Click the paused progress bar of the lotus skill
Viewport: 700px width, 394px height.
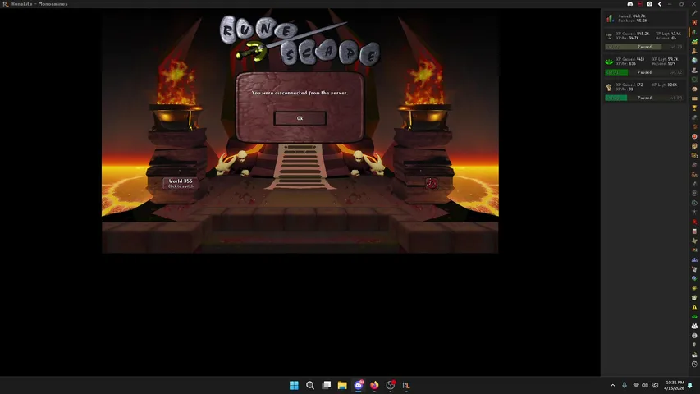pos(644,72)
